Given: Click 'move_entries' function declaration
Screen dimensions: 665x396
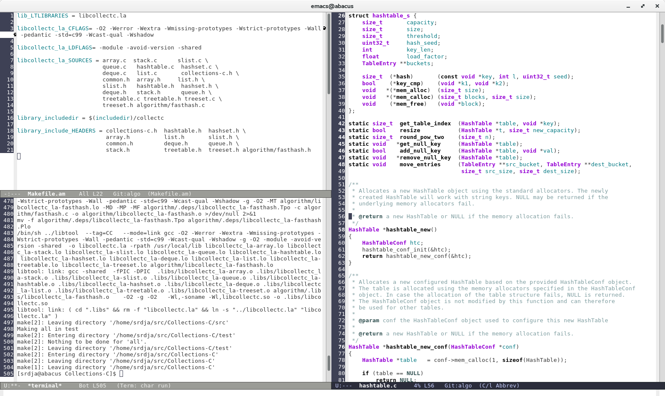Looking at the screenshot, I should click(420, 164).
